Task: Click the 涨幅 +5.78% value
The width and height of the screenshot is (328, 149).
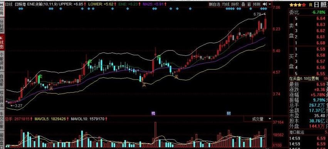Action: 318,95
